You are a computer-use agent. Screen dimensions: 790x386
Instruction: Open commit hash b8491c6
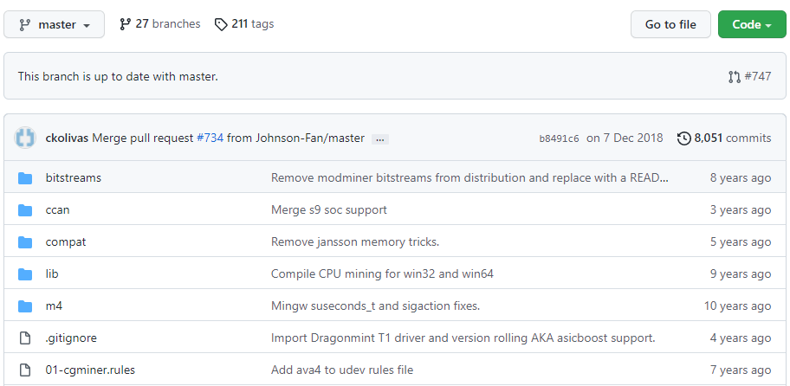point(559,138)
